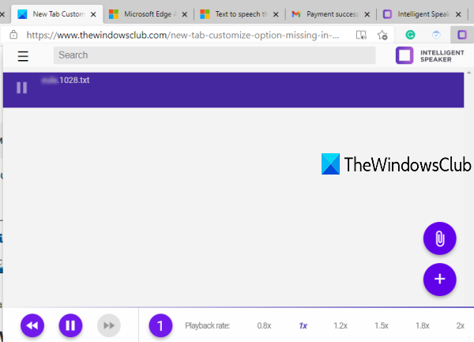Skip forward with greyed fast-forward button

pyautogui.click(x=109, y=325)
